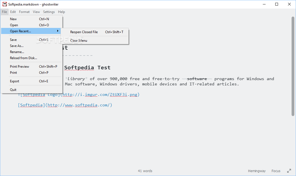Choose Export from the File menu

31,81
